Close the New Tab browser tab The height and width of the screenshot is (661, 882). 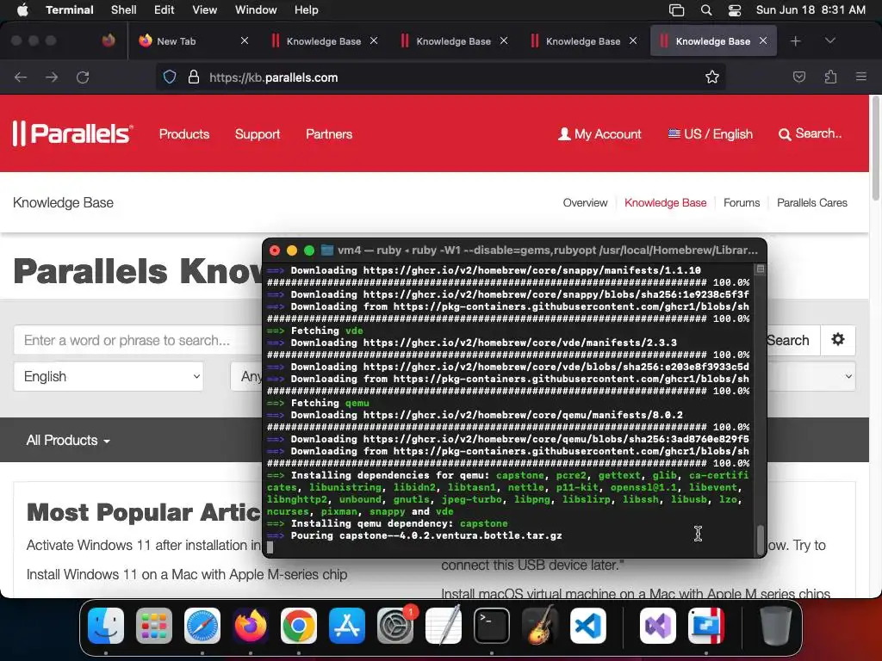244,40
